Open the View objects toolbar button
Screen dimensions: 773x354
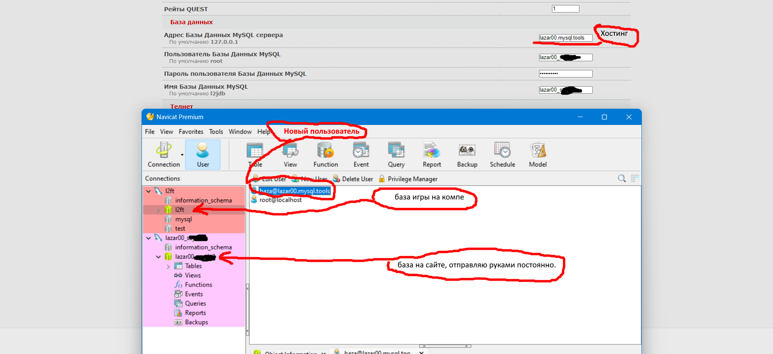(x=290, y=155)
